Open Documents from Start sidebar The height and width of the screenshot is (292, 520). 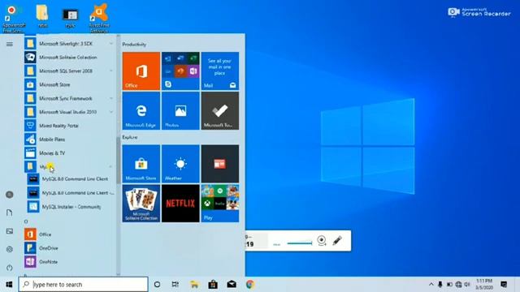point(9,213)
